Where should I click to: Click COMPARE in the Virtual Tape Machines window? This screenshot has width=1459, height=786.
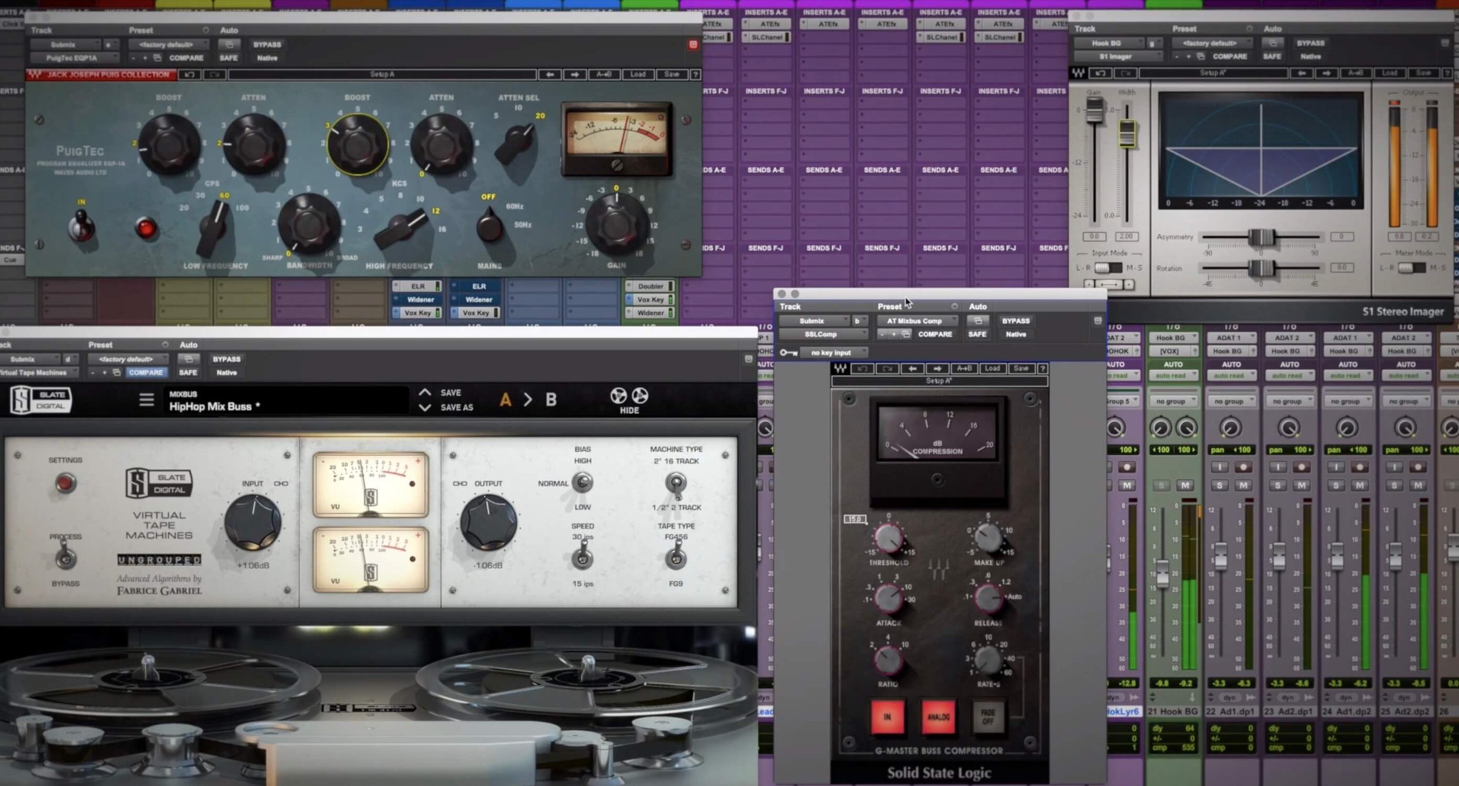146,372
